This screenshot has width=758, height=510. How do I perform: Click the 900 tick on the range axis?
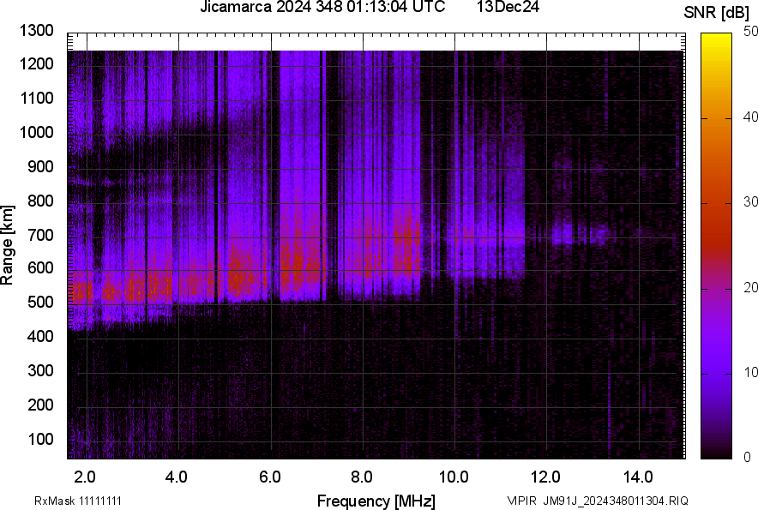pyautogui.click(x=40, y=166)
